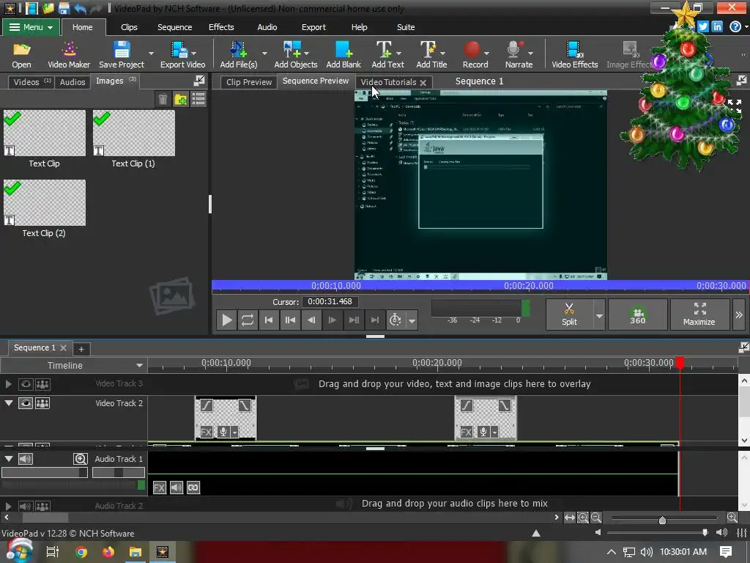The width and height of the screenshot is (750, 563).
Task: Open the Effects ribbon tab
Action: pyautogui.click(x=221, y=27)
